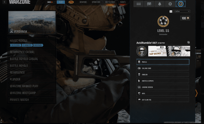Click the orange store badge in top bar
Screen dimensions: 204x124
point(71,2)
